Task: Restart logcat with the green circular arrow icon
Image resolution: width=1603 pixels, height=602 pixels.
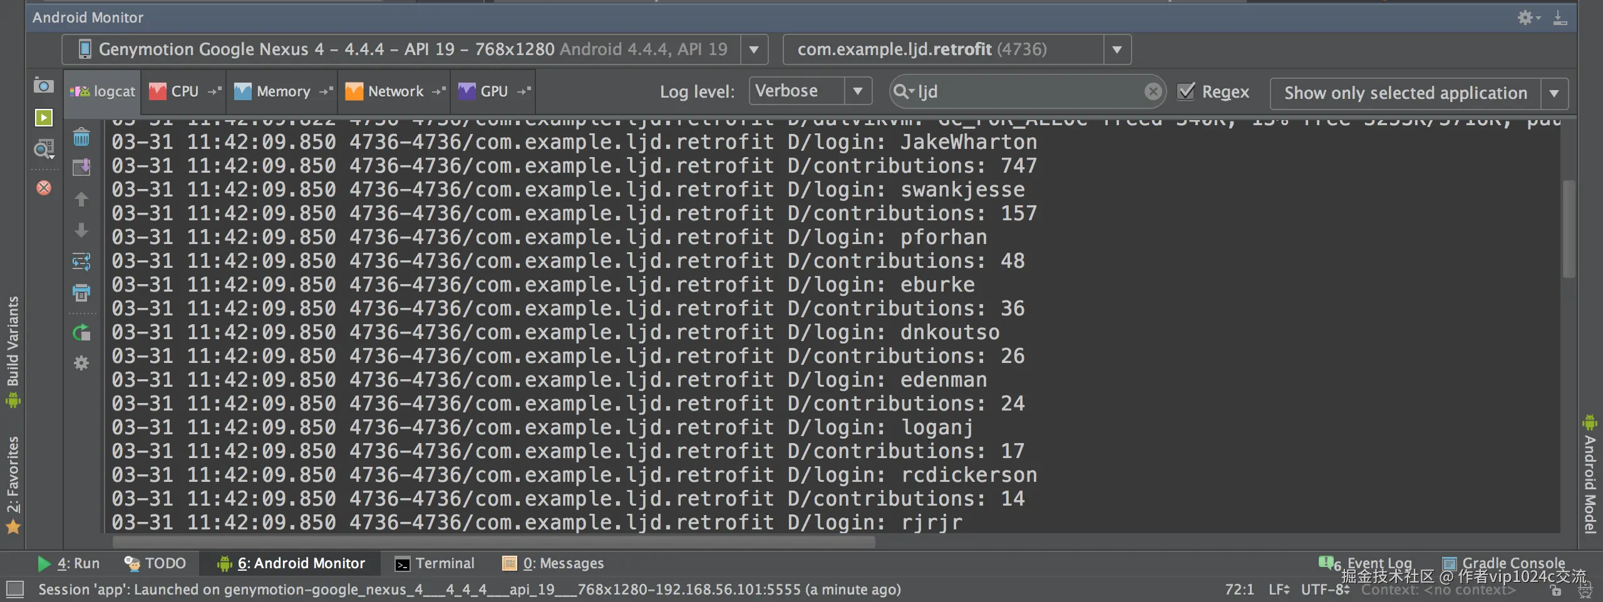Action: tap(81, 332)
